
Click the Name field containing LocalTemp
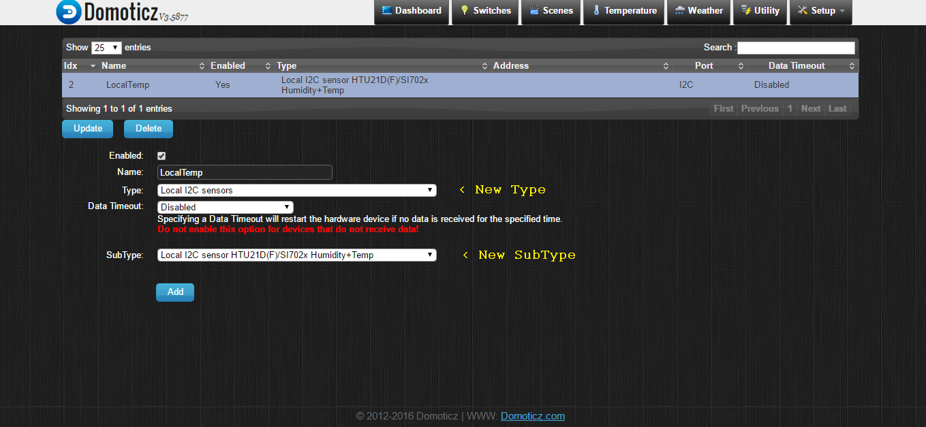[245, 172]
